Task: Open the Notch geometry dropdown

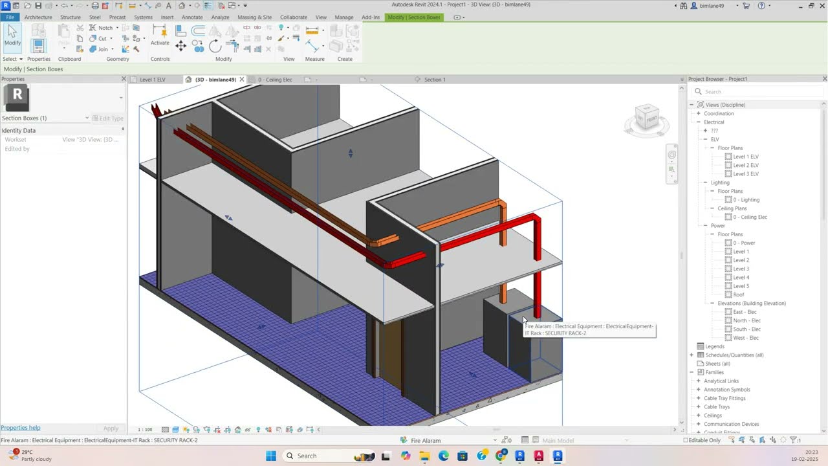Action: pyautogui.click(x=117, y=28)
